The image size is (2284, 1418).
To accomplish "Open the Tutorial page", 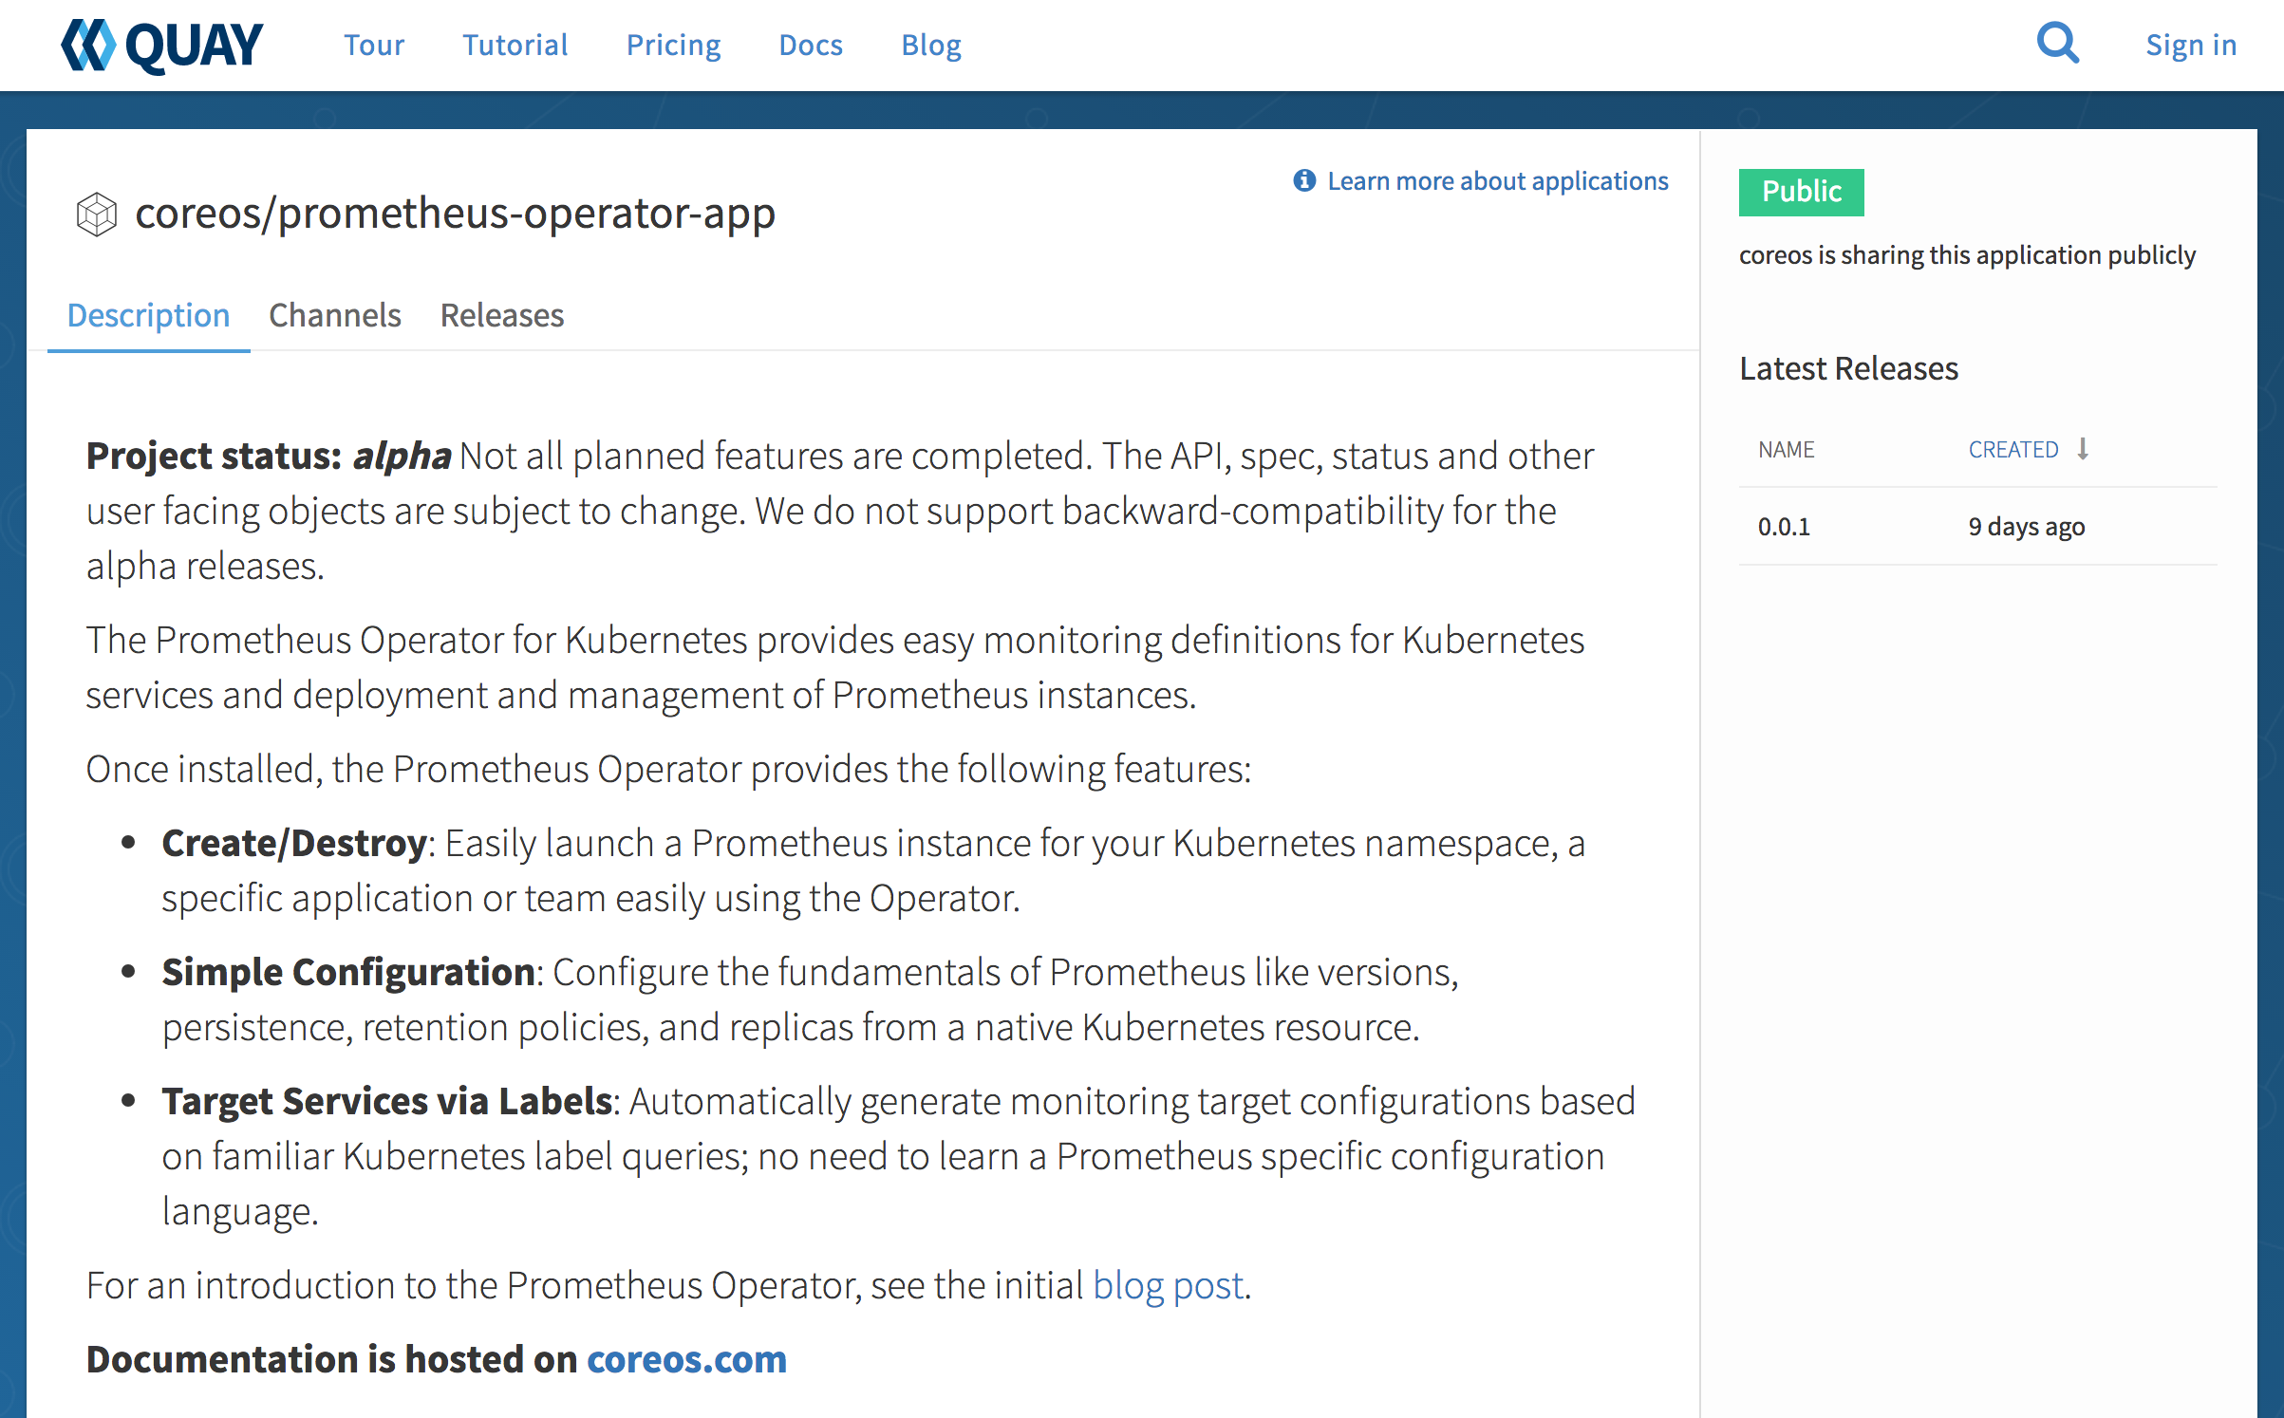I will (515, 45).
